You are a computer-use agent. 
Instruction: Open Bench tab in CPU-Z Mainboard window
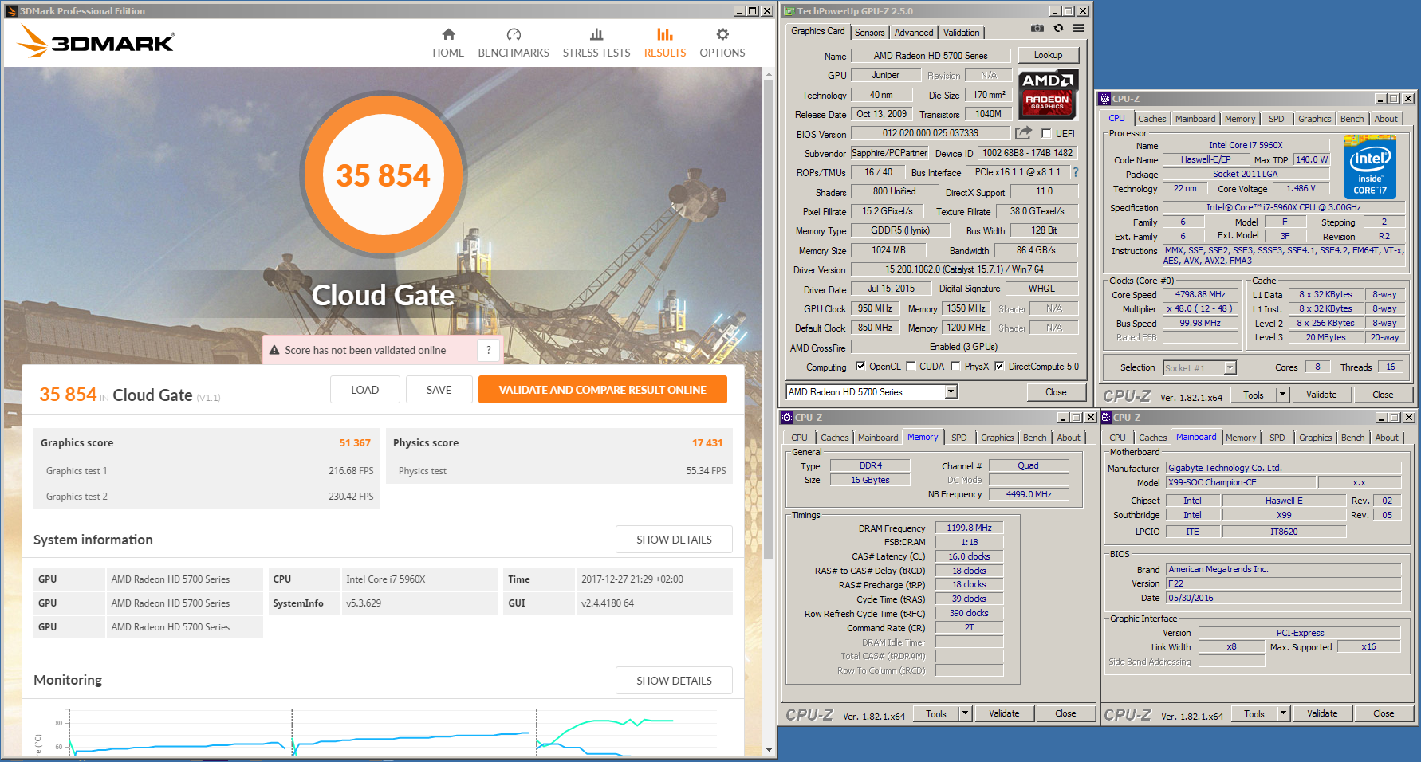click(x=1352, y=438)
